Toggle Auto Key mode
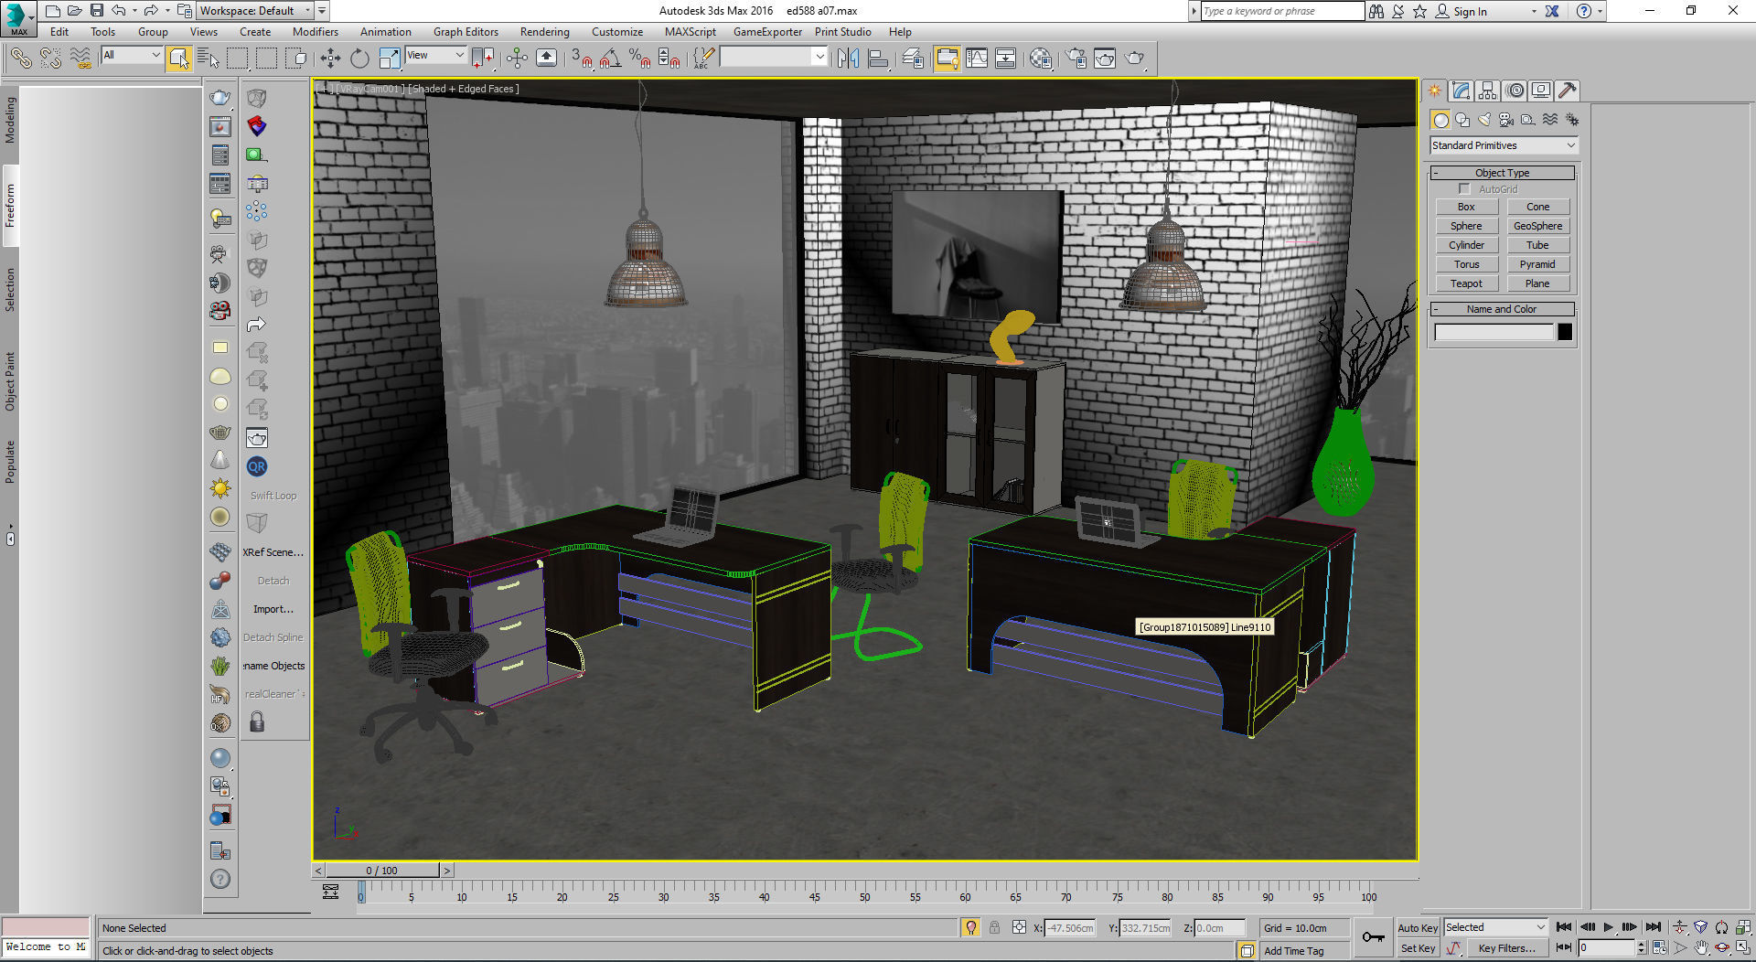This screenshot has width=1756, height=962. (x=1418, y=927)
